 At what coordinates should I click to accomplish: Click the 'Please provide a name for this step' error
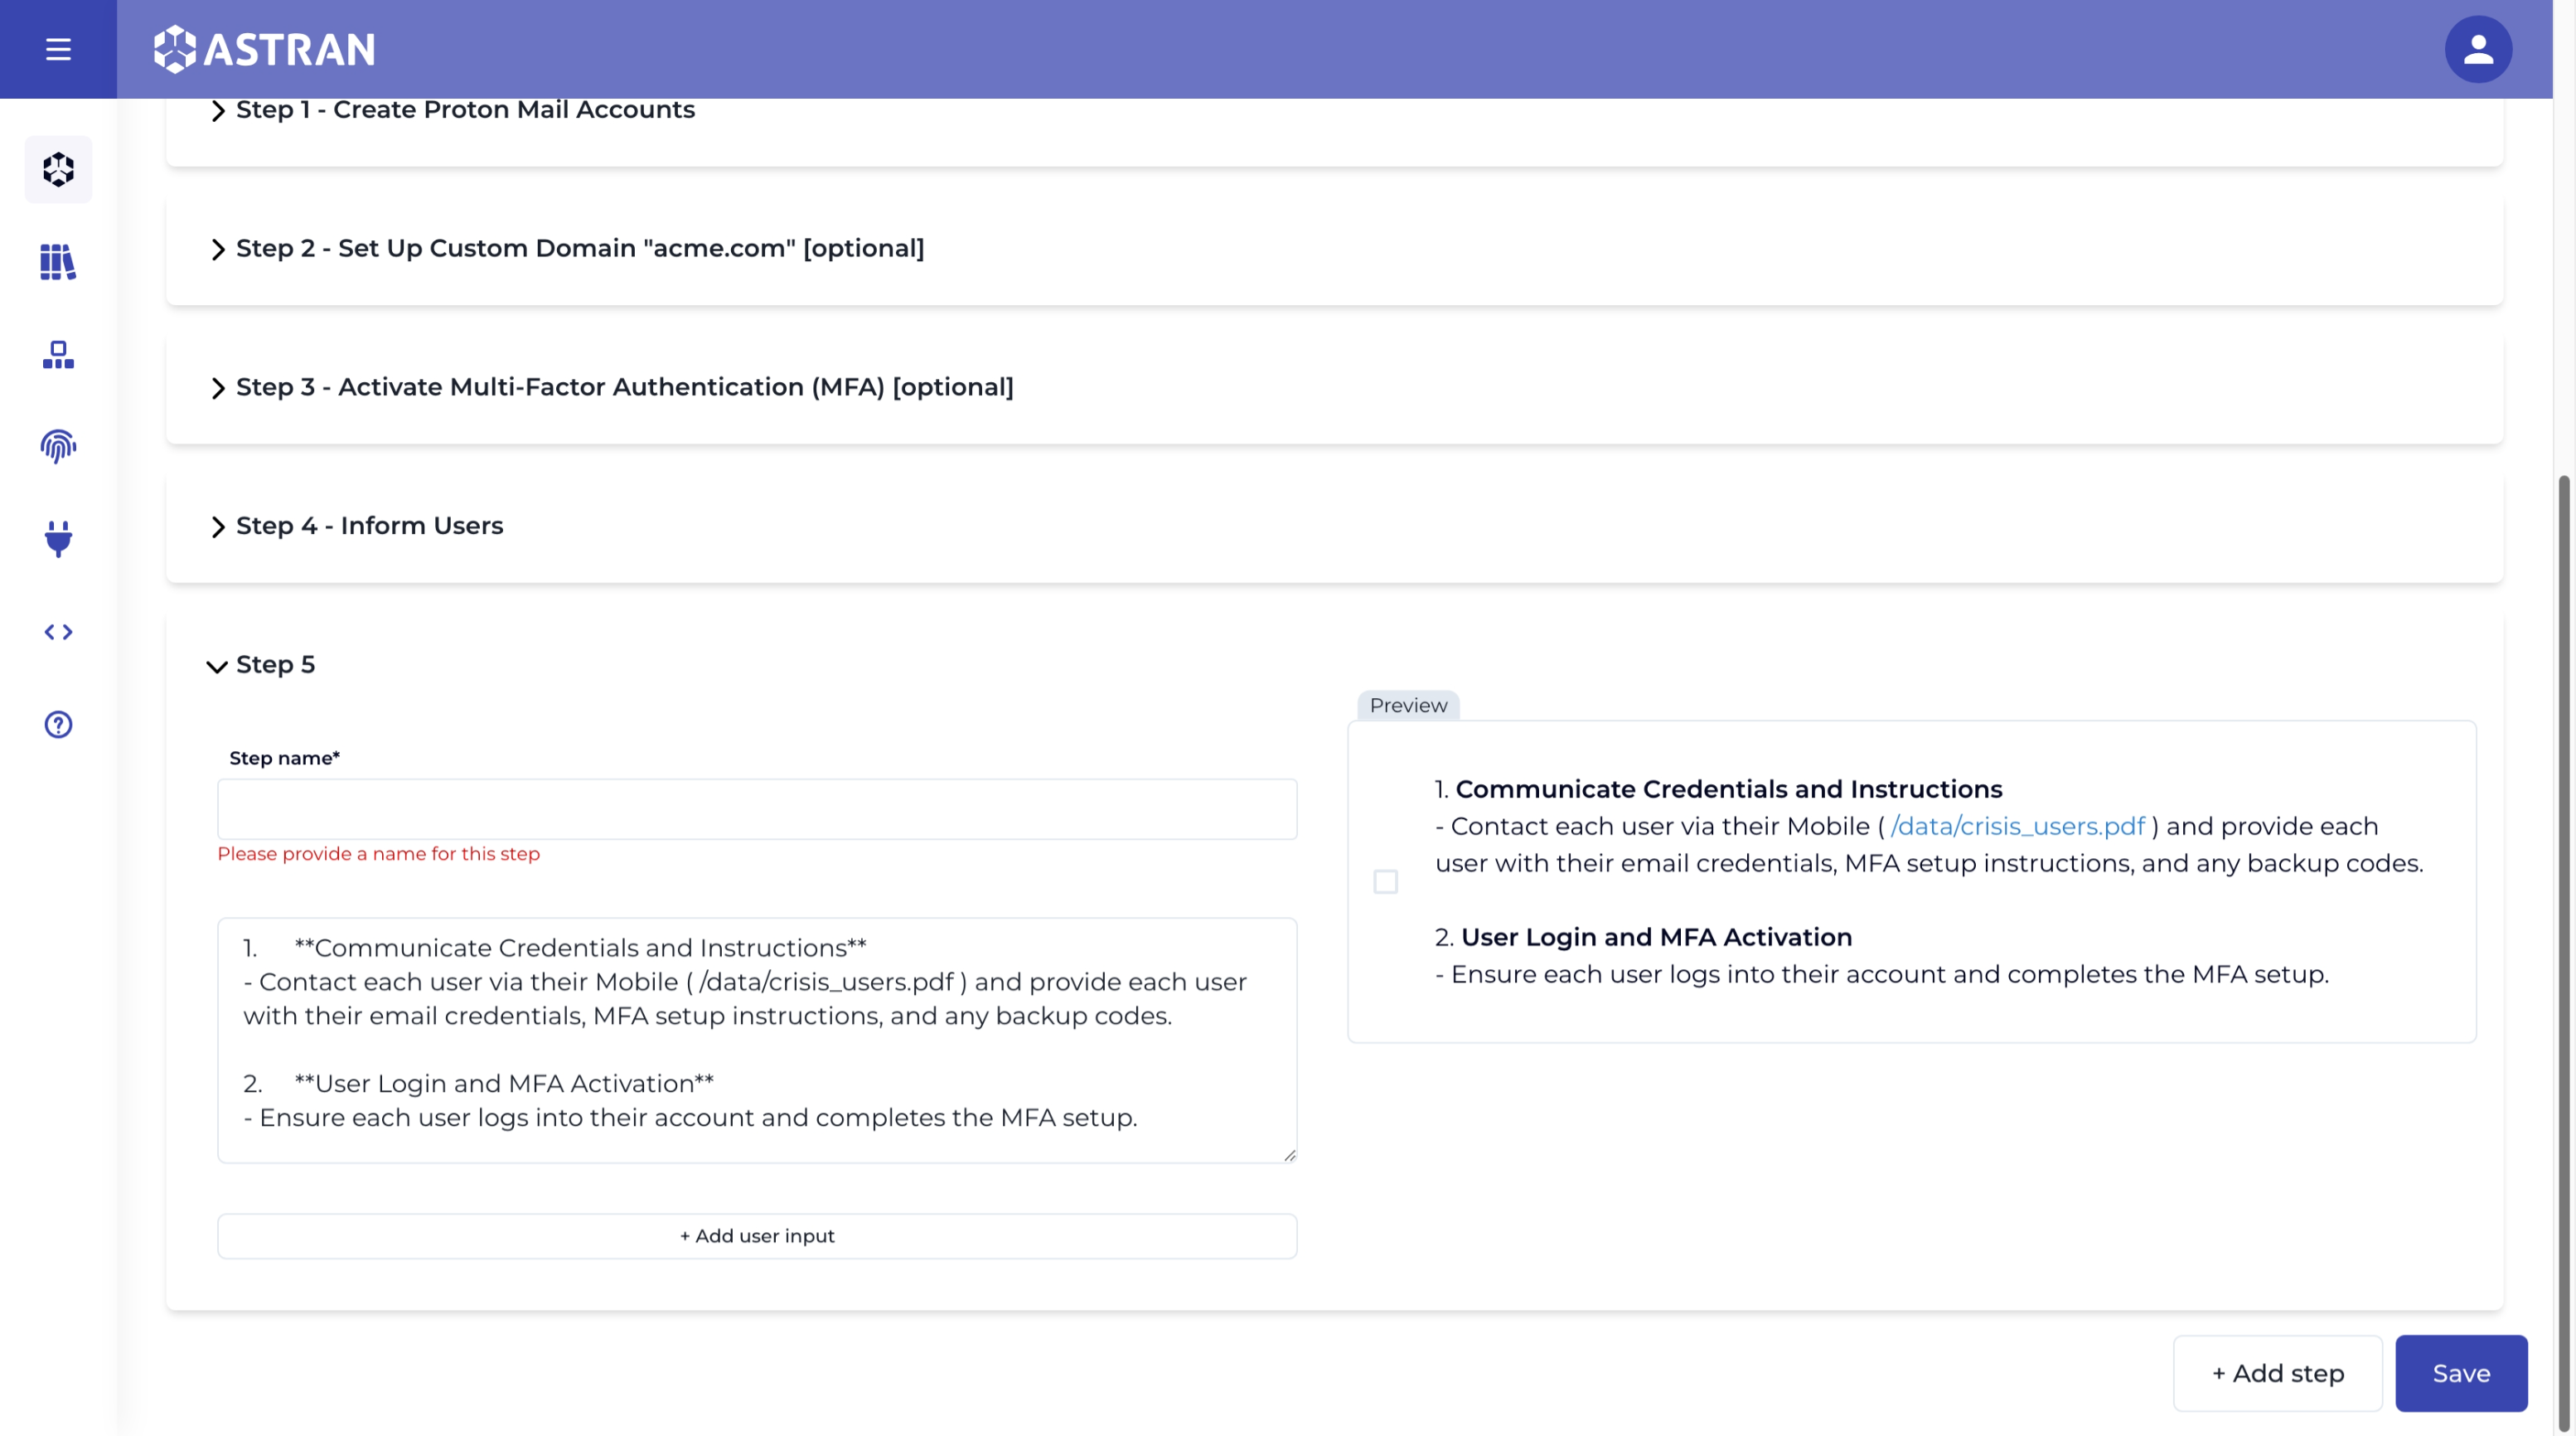(379, 854)
